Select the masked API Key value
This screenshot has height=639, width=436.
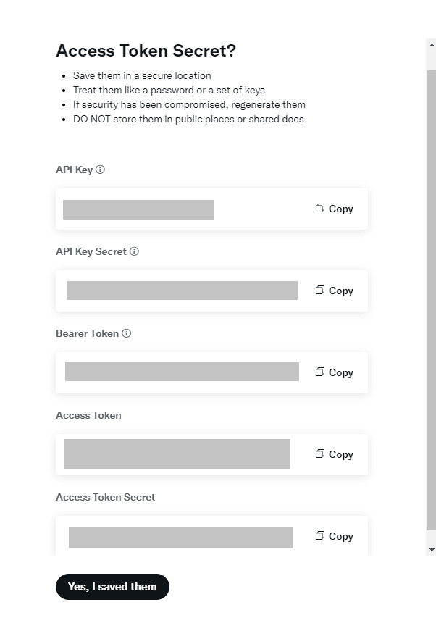[x=139, y=209]
